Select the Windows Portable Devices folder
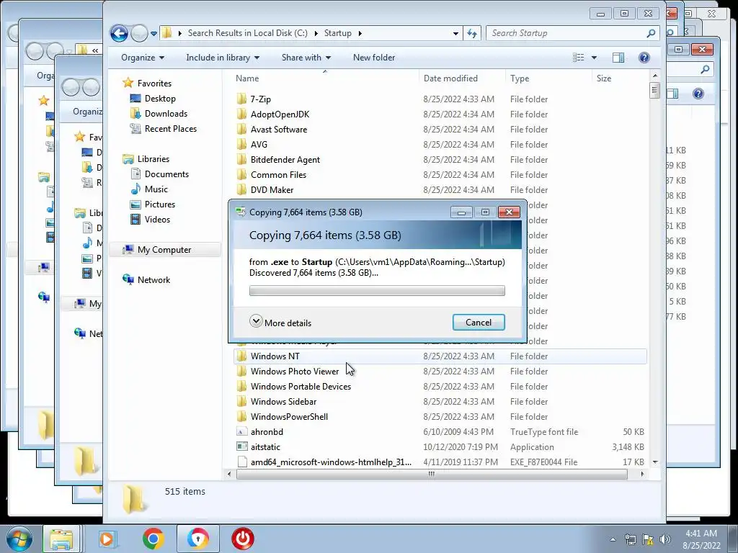 click(x=301, y=386)
